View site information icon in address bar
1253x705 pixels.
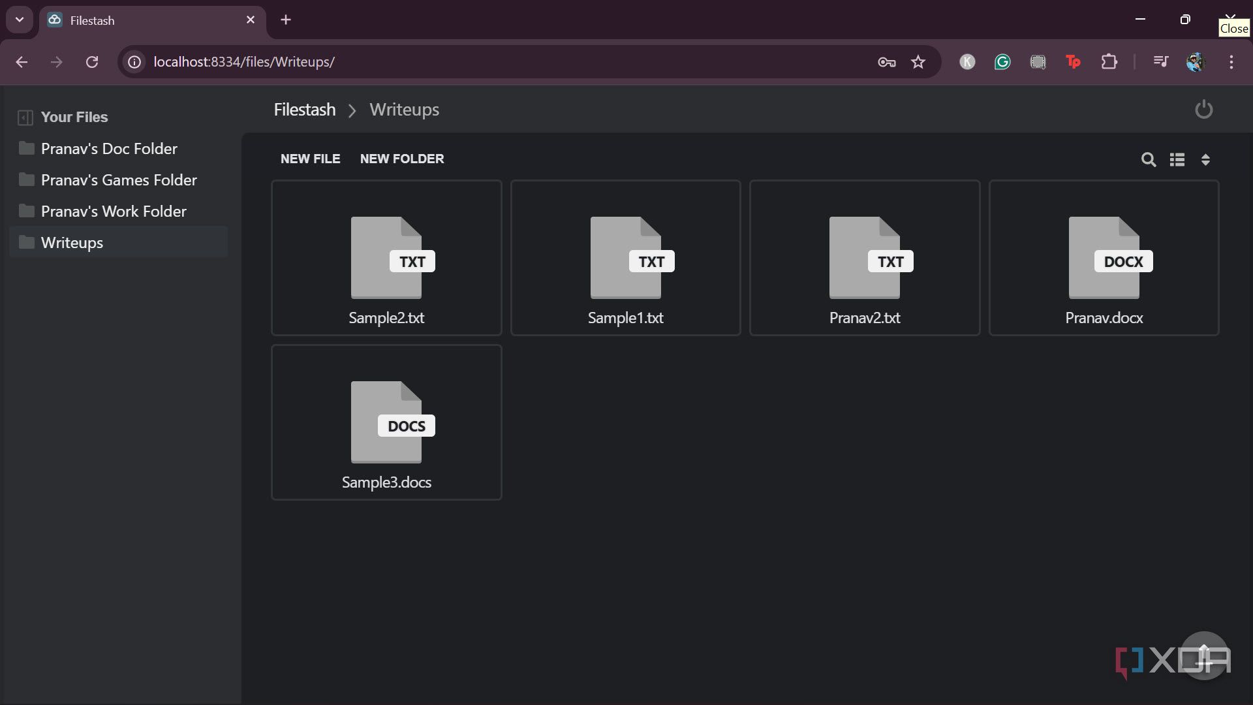[x=134, y=62]
